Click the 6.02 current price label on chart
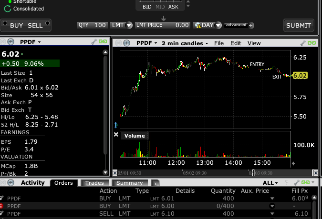This screenshot has width=322, height=219. point(300,76)
